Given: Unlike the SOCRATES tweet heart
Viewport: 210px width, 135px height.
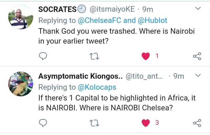Looking at the screenshot, I should tap(146, 56).
